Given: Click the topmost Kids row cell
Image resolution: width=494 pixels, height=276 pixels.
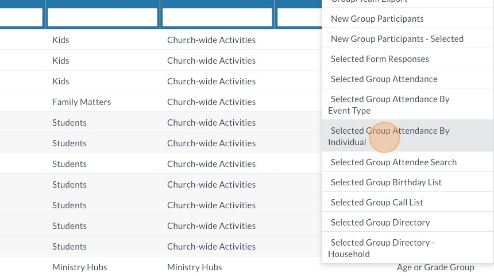Looking at the screenshot, I should (x=61, y=40).
